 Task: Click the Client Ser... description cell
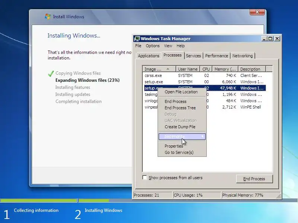tap(251, 75)
